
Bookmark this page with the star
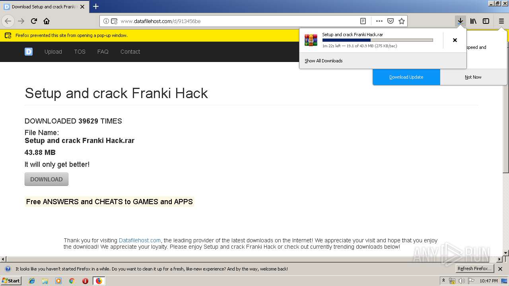click(402, 21)
